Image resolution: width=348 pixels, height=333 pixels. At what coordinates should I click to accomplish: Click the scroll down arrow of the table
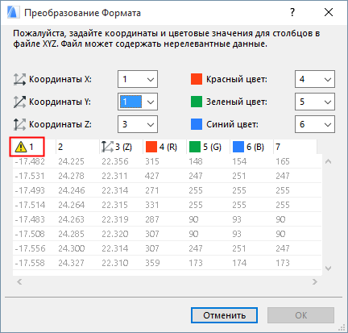(328, 268)
